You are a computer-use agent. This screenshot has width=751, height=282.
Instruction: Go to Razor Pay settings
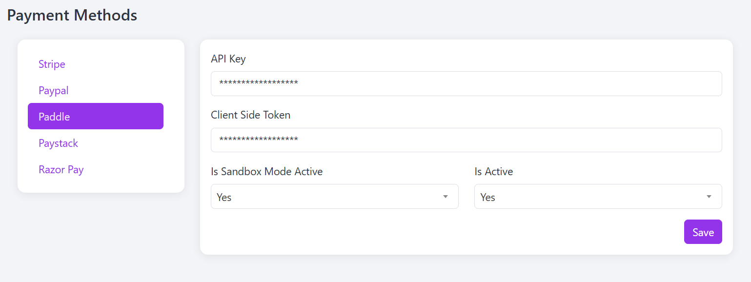click(61, 170)
